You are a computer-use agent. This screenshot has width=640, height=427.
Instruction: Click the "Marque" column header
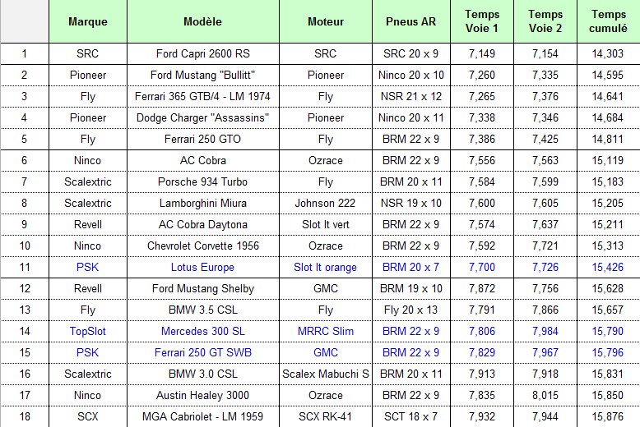point(86,21)
